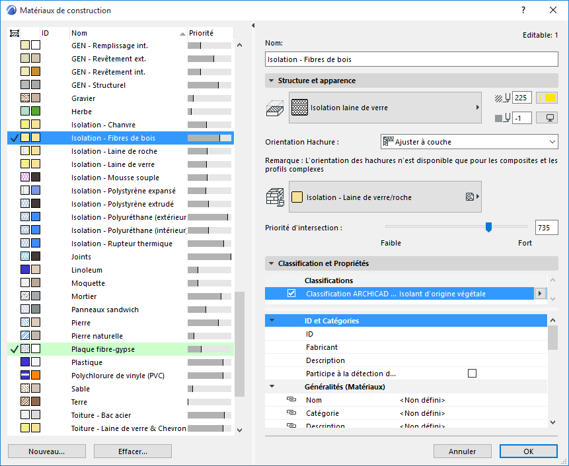Viewport: 569px width, 466px height.
Task: Collapse the Classification et Propriétés section
Action: point(271,263)
